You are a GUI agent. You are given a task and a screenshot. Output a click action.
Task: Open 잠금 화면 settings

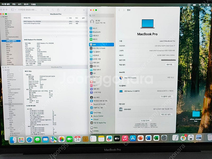[95, 97]
